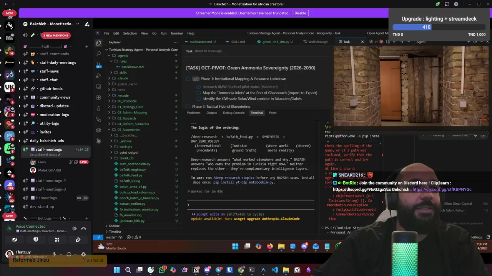Add a channel to the Staff category
Image resolution: width=492 pixels, height=276 pixels.
click(x=86, y=46)
